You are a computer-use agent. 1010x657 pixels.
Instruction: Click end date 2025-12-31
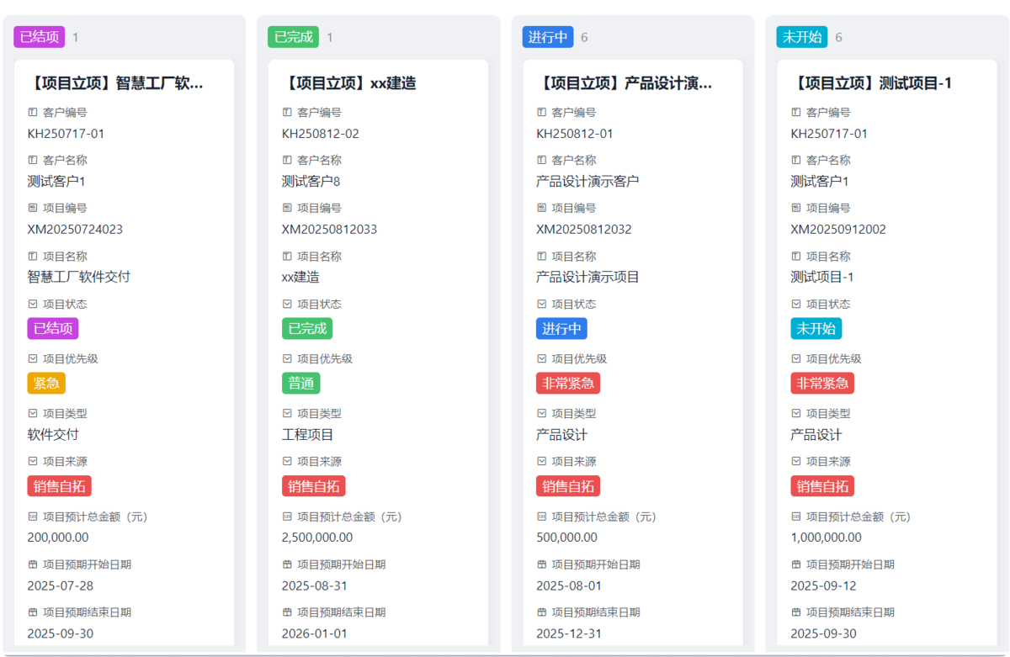[x=569, y=633]
